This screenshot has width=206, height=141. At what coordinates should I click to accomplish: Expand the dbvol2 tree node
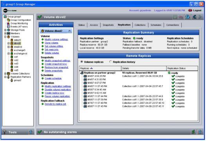[9, 43]
